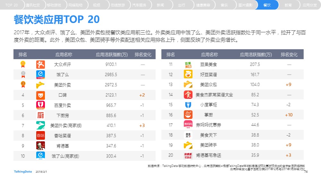The height and width of the screenshot is (180, 321).
Task: Click the 口碑 orange smiley icon
Action: point(40,95)
